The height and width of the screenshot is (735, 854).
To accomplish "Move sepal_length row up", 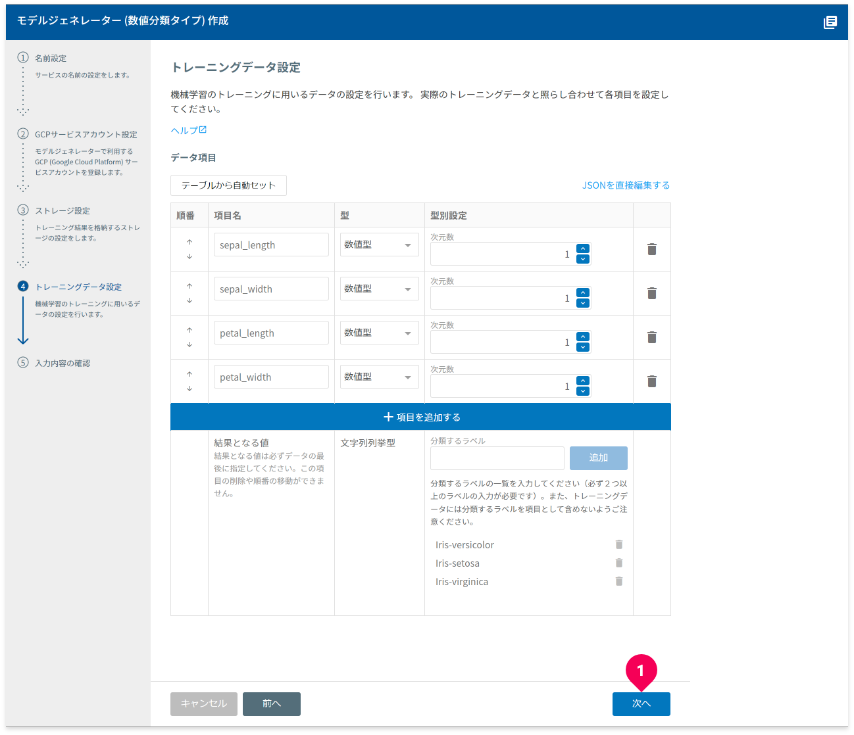I will [x=189, y=242].
